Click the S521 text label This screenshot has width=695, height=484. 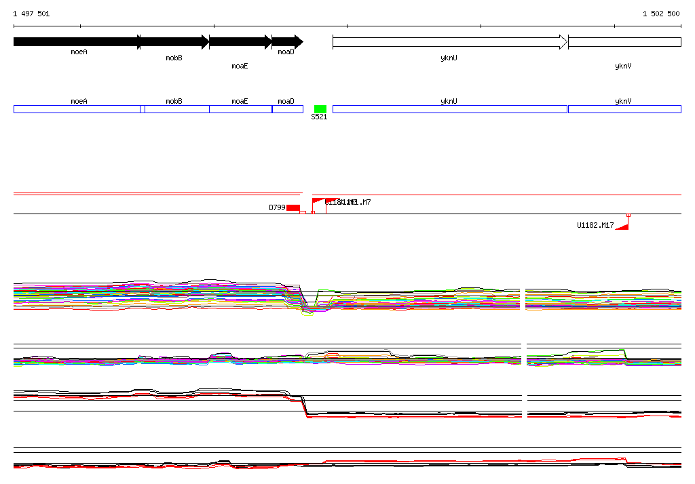pyautogui.click(x=319, y=117)
